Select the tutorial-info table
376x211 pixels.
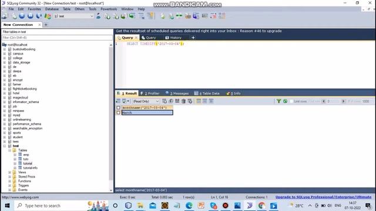(x=30, y=168)
